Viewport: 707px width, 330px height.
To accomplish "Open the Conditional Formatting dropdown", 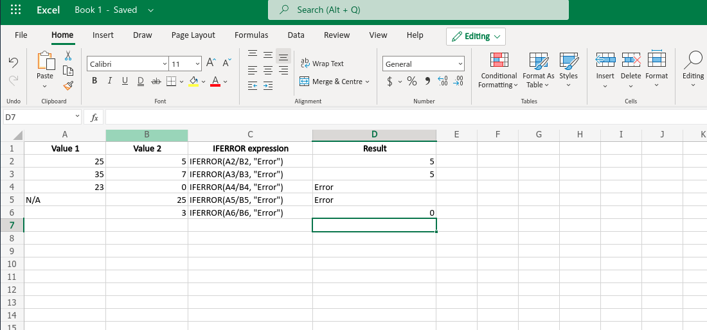I will [498, 71].
